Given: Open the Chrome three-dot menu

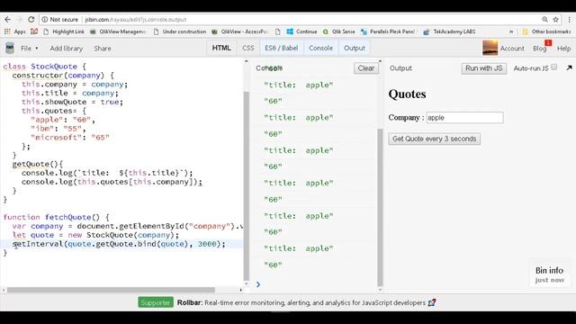Looking at the screenshot, I should click(570, 20).
